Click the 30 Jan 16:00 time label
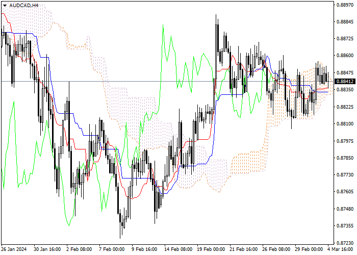 (47, 249)
